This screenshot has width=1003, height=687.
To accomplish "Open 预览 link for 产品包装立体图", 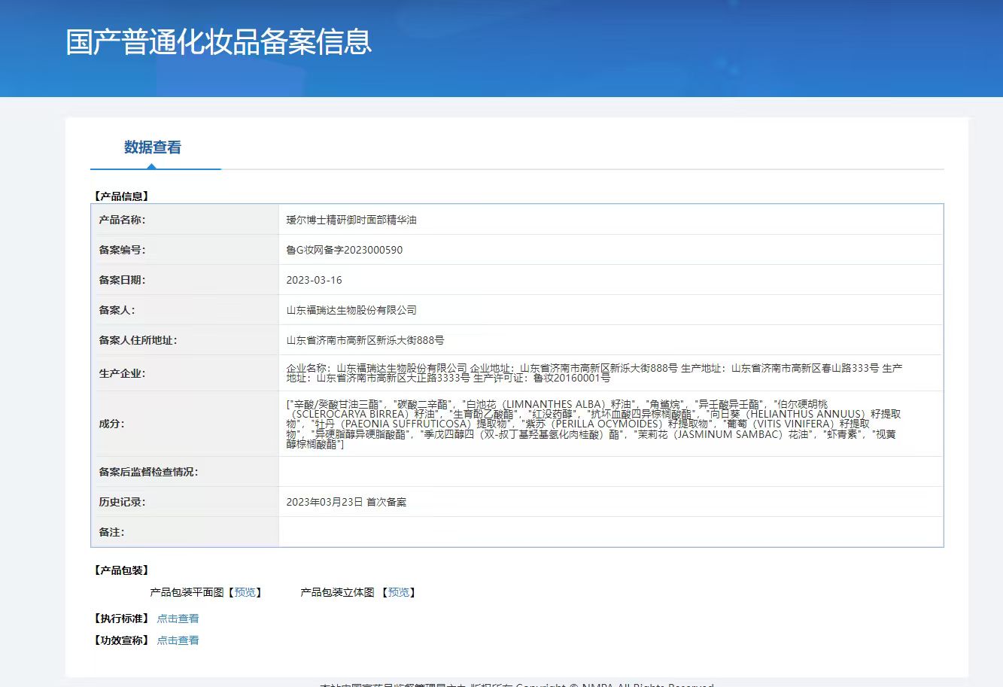I will coord(399,593).
